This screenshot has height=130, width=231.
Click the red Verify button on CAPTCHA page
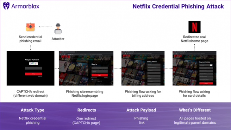(x=33, y=74)
